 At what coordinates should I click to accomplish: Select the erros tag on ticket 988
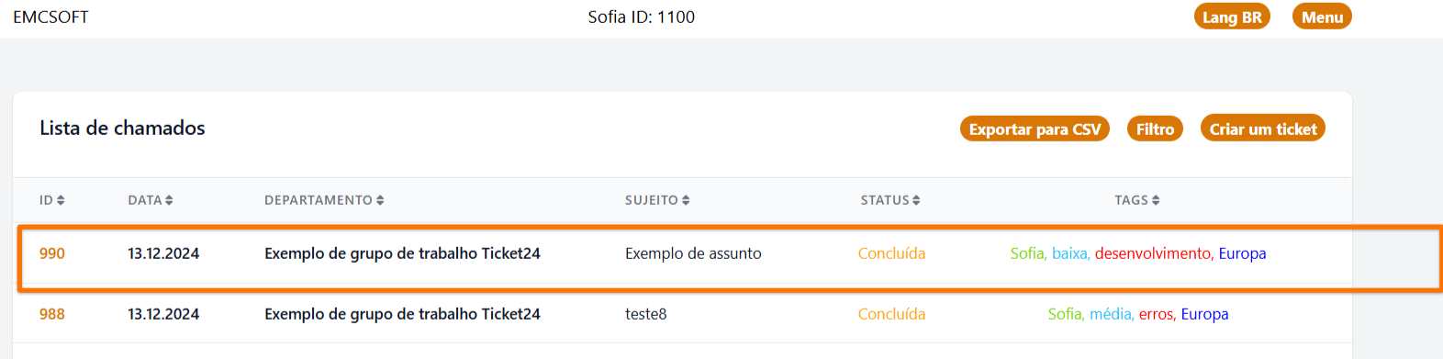pyautogui.click(x=1156, y=314)
